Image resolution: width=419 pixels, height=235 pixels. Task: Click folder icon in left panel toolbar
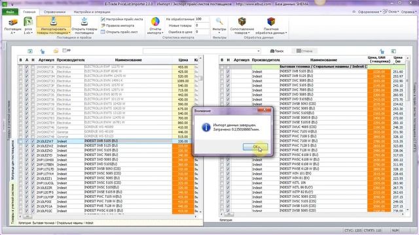click(x=56, y=51)
